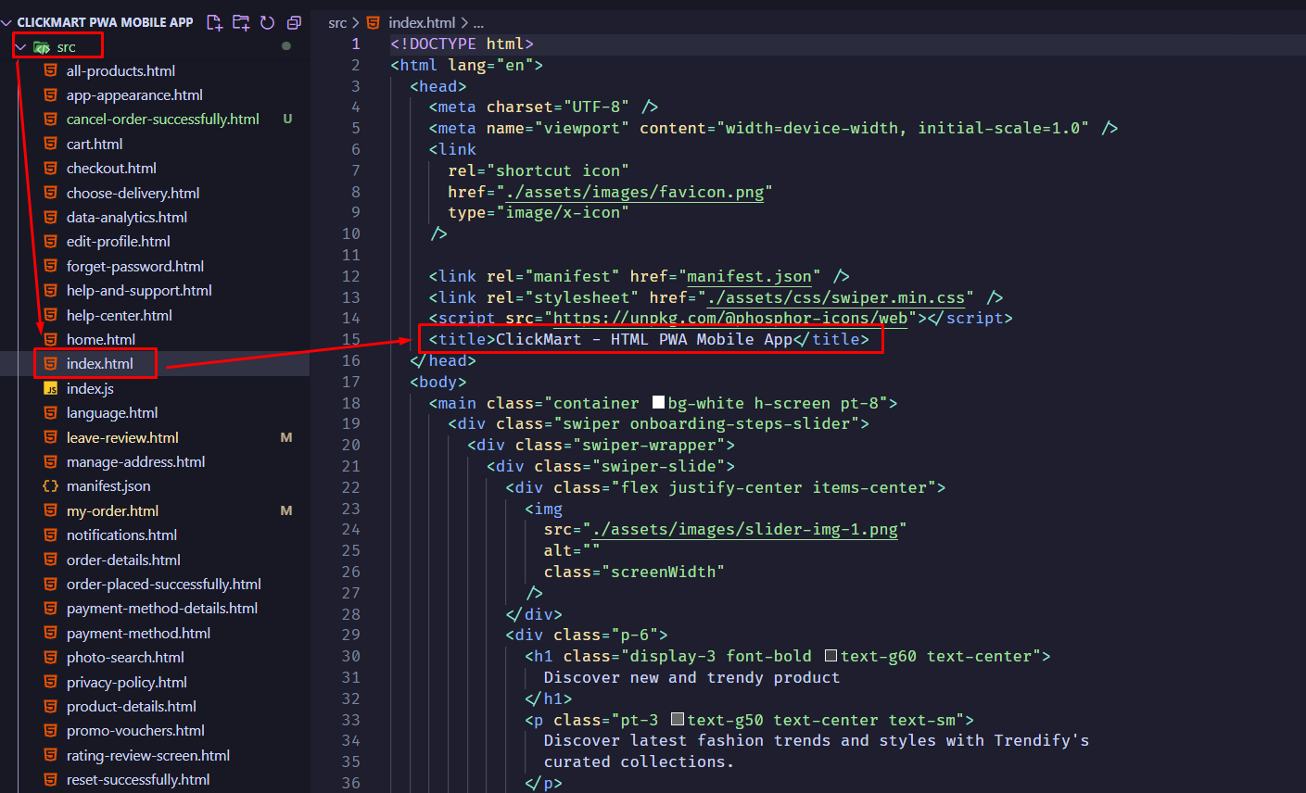
Task: Click the HTML icon beside notifications.html
Action: [52, 535]
